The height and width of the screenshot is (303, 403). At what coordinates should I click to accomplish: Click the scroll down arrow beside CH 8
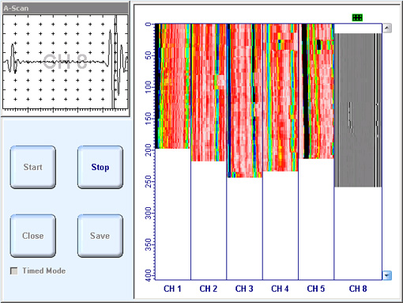[x=387, y=275]
